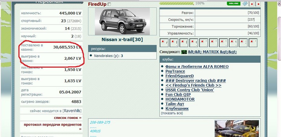Click the handling value [46/100]
Screen dimensions: 281x137
(253, 33)
